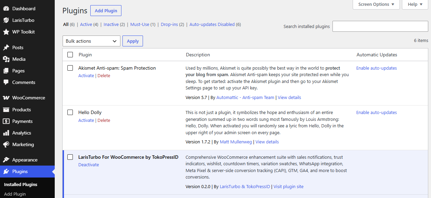Toggle the select-all plugins checkbox
Image resolution: width=431 pixels, height=198 pixels.
tap(70, 55)
